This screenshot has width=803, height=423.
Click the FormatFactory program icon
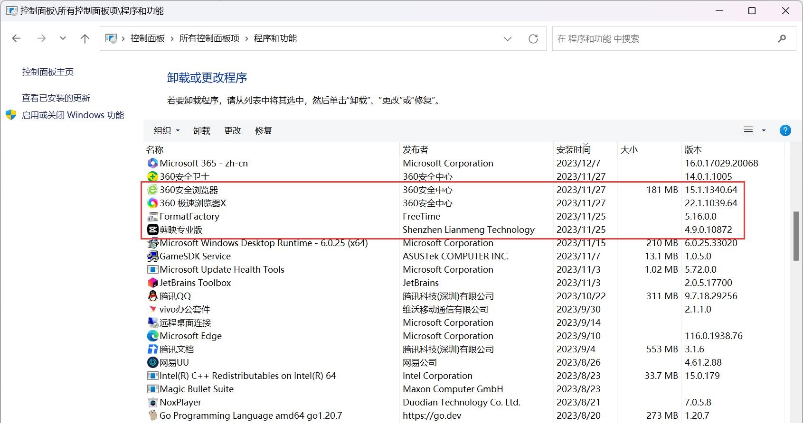tap(152, 216)
